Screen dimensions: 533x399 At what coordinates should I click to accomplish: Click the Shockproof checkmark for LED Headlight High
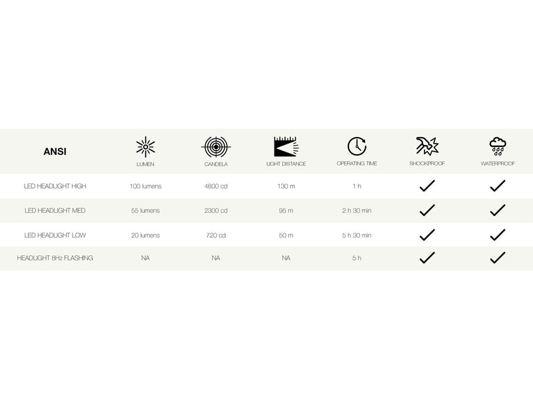coord(427,186)
